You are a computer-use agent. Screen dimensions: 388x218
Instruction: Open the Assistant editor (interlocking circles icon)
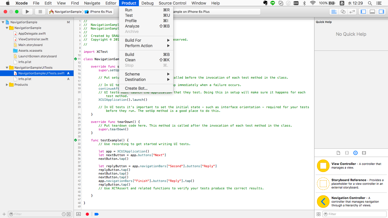pos(343,12)
